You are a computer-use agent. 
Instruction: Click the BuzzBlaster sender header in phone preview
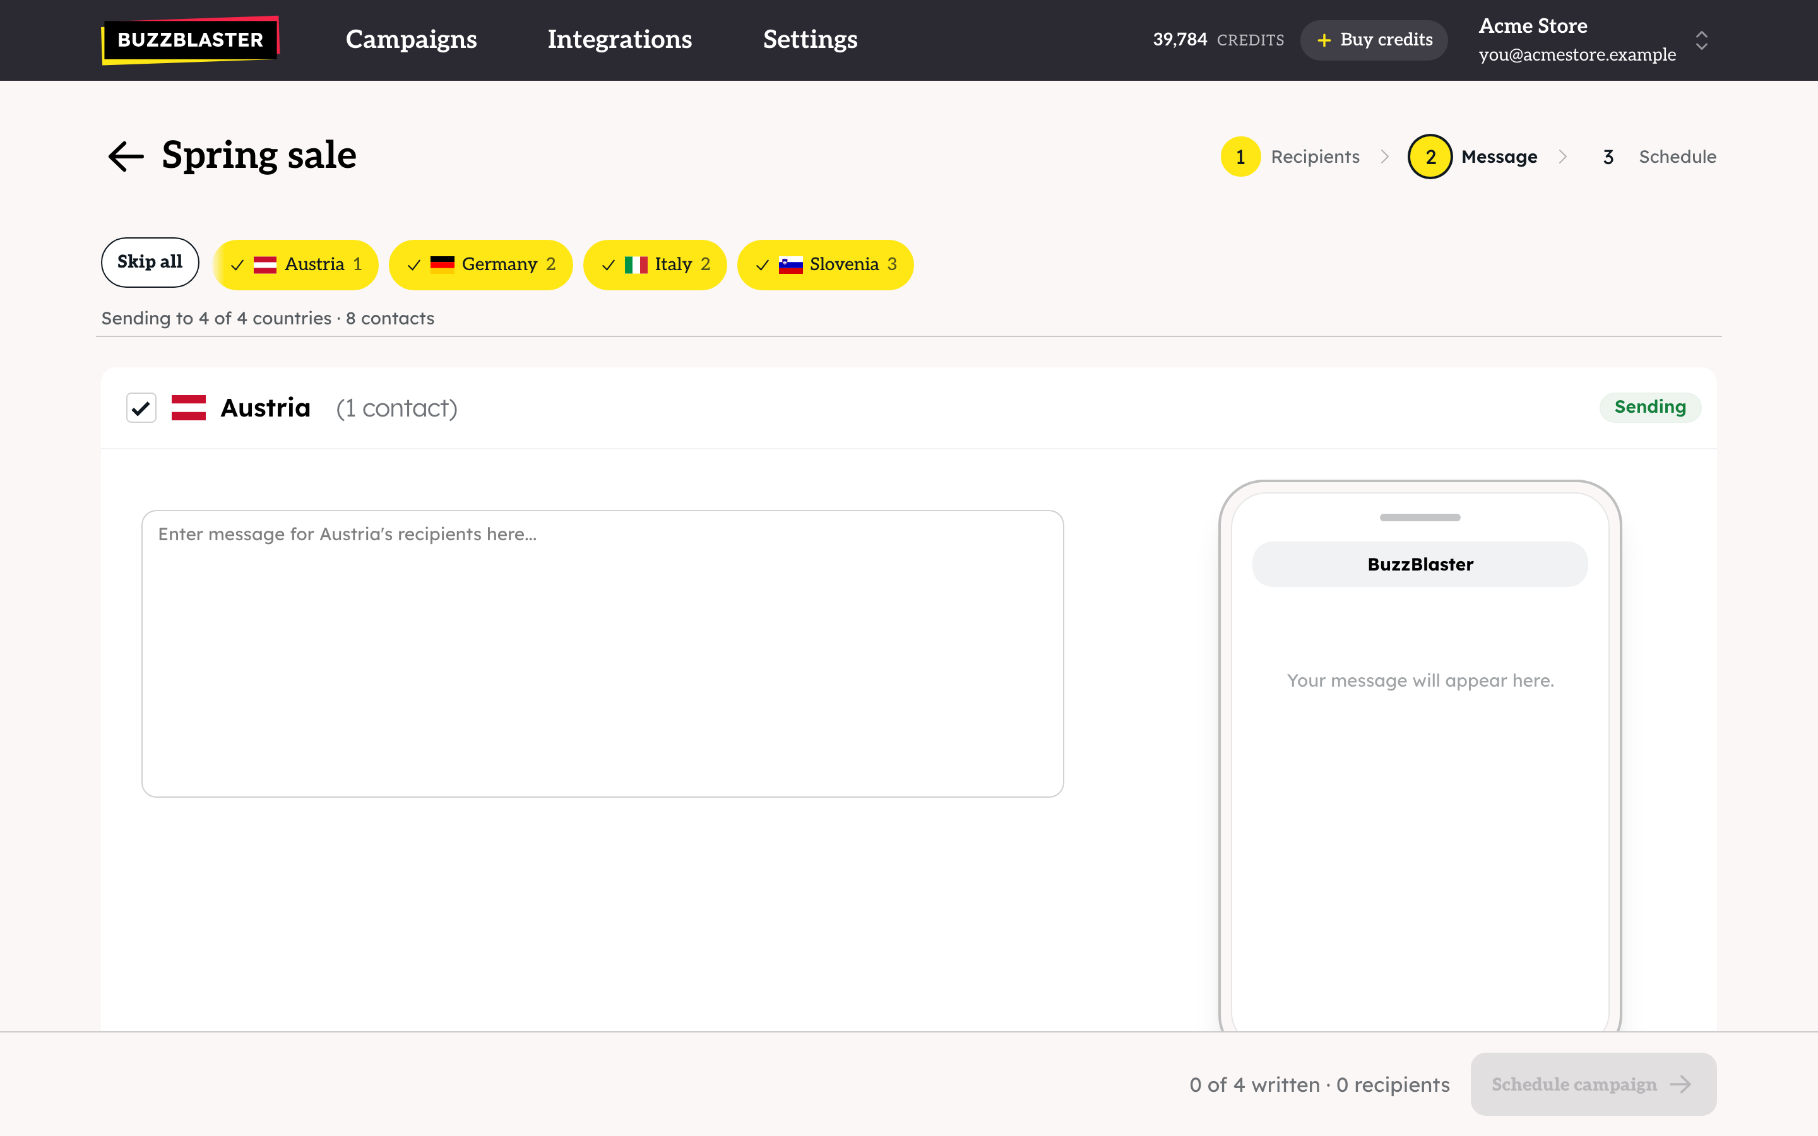[1420, 564]
